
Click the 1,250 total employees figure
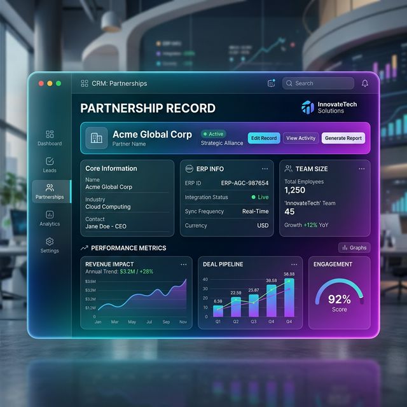295,190
